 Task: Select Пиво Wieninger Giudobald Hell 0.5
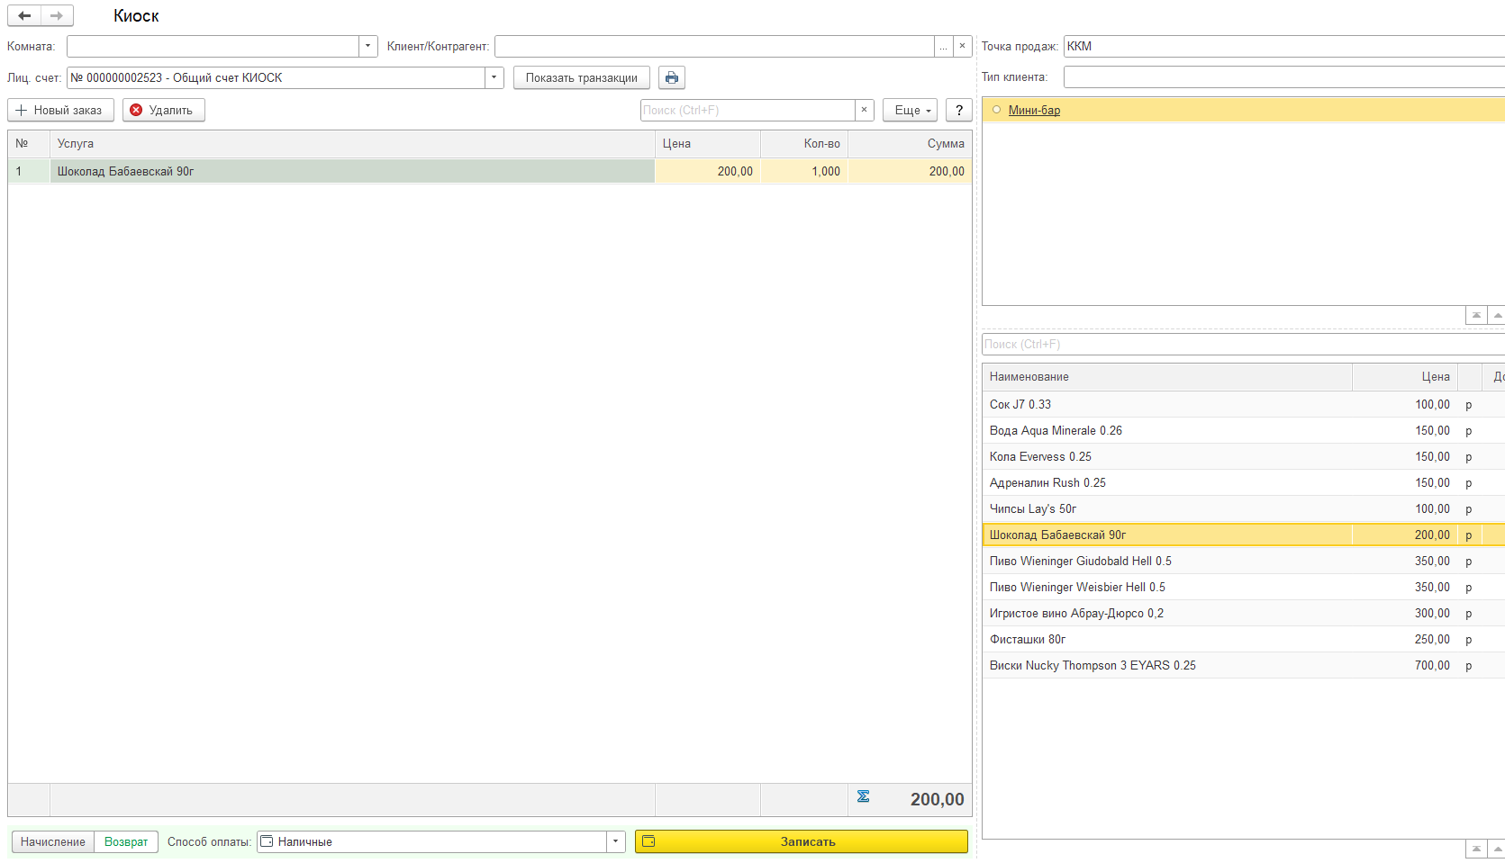[x=1243, y=561]
